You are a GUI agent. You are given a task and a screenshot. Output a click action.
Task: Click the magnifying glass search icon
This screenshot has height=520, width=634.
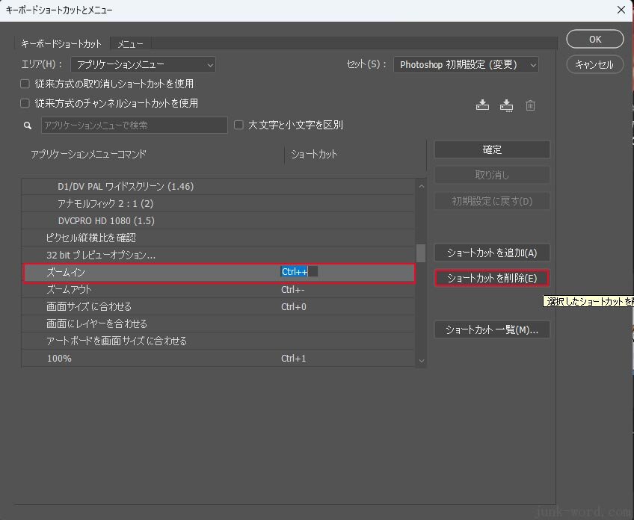click(x=28, y=126)
